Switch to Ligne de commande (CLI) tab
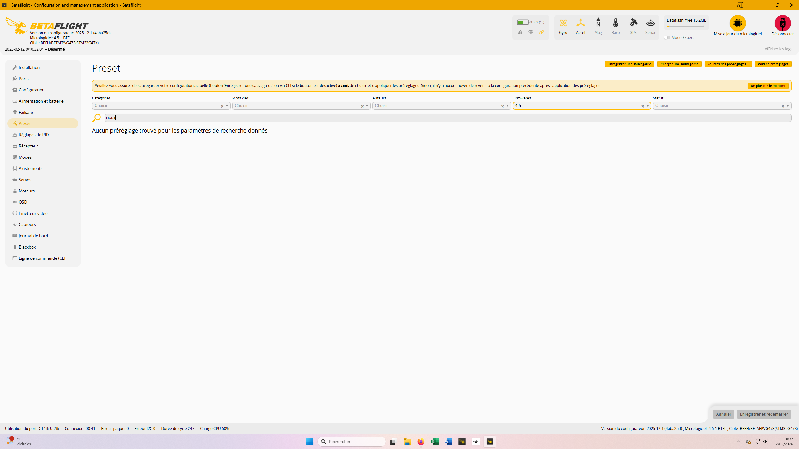Viewport: 799px width, 449px height. click(42, 258)
